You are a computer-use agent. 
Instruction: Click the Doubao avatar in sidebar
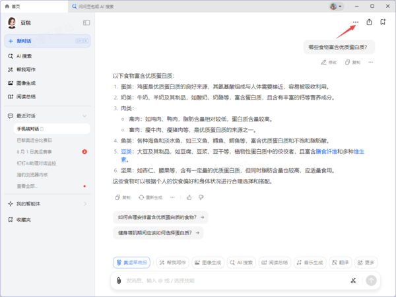pyautogui.click(x=12, y=22)
